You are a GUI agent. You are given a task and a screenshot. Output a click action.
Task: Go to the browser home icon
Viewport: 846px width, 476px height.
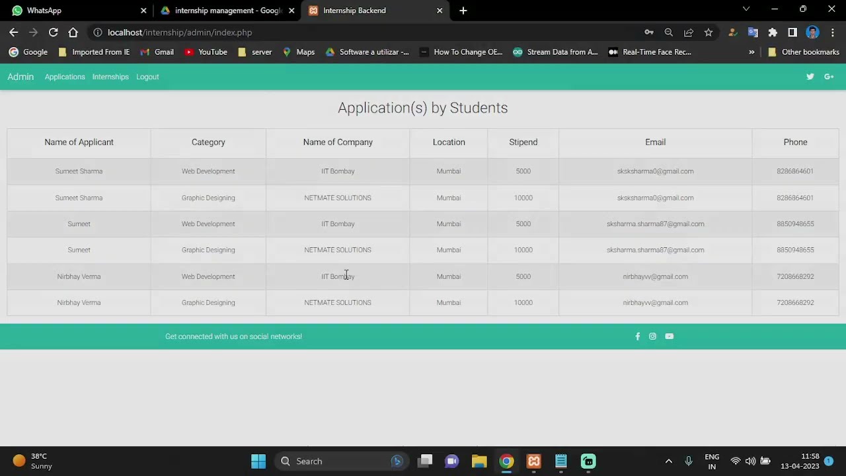pos(73,32)
